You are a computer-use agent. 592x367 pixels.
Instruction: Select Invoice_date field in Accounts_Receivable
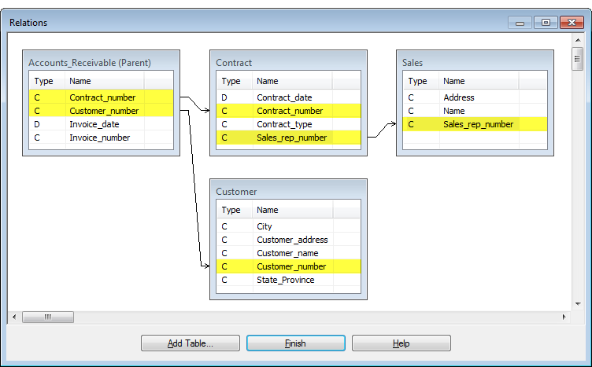click(94, 124)
